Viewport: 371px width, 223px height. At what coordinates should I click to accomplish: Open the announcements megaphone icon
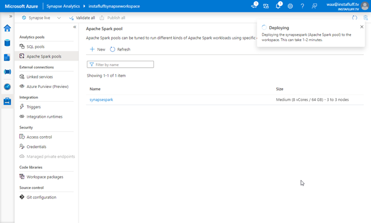(254, 6)
